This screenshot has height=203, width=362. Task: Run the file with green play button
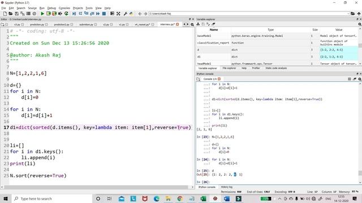point(42,14)
